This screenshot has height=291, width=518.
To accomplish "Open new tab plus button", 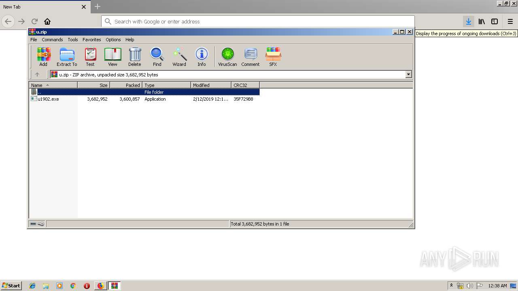I will coord(98,6).
